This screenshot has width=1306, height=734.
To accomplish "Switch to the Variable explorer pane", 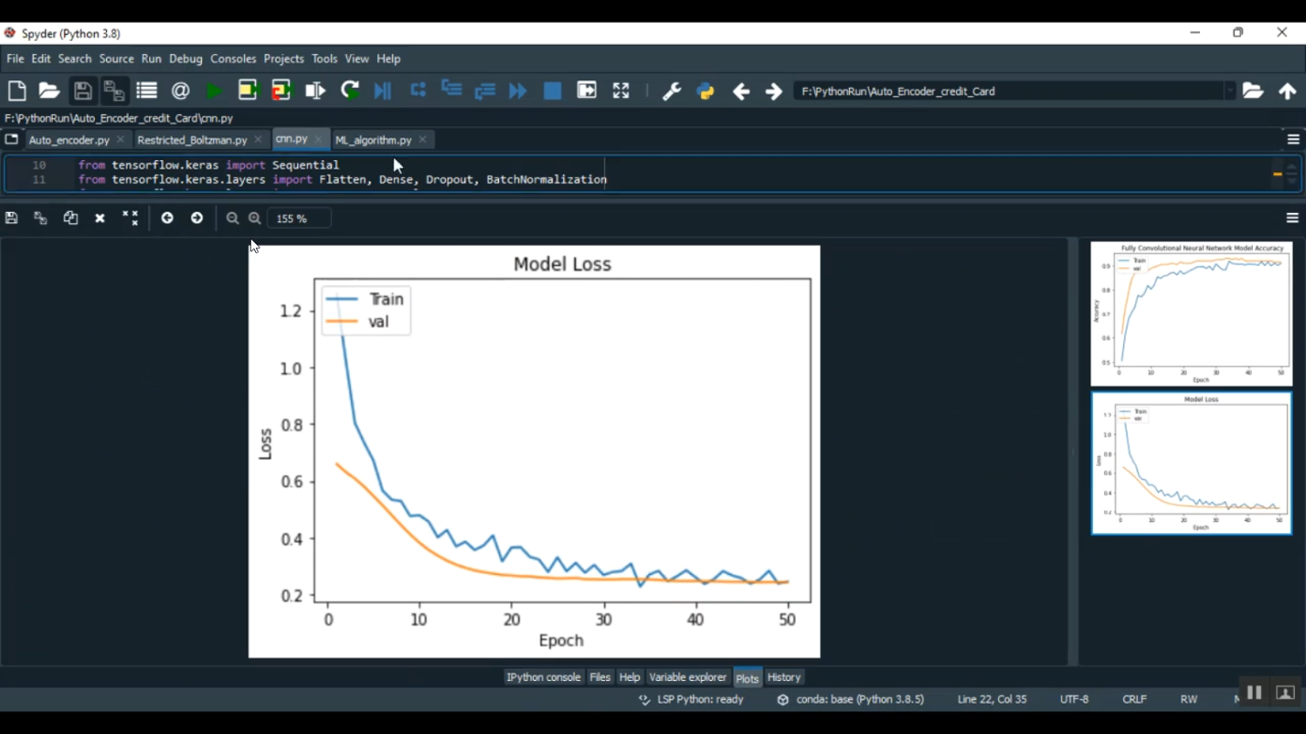I will 687,677.
